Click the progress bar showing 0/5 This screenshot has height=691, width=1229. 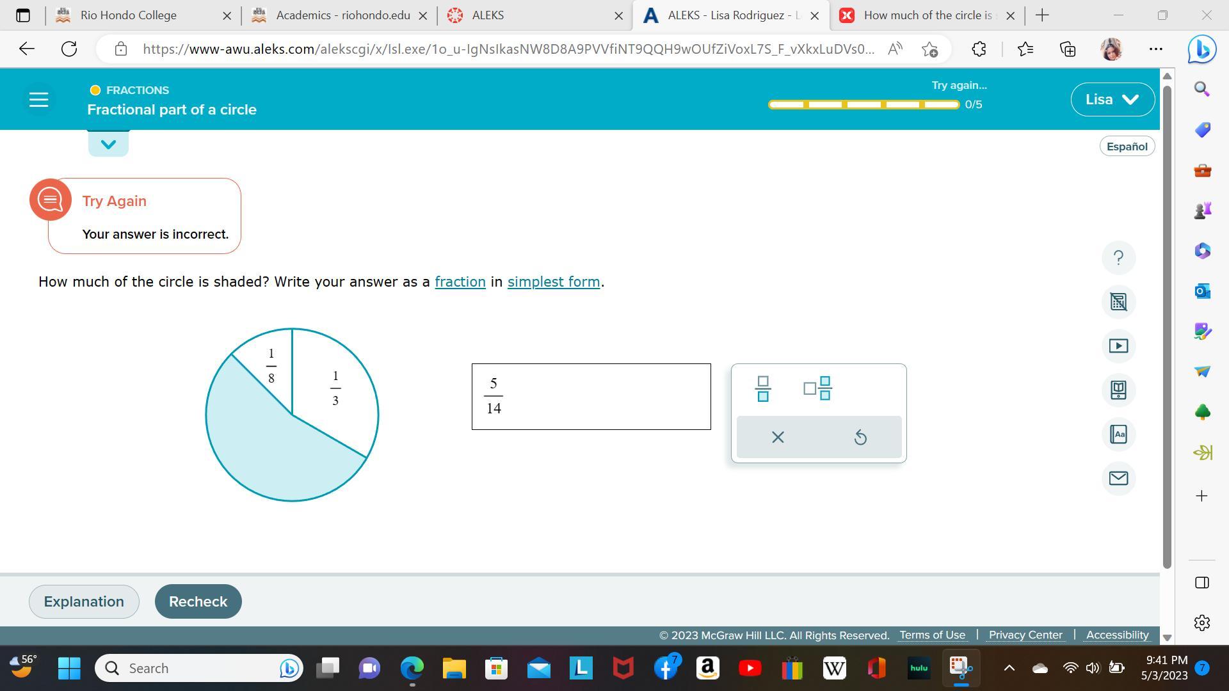pyautogui.click(x=863, y=104)
